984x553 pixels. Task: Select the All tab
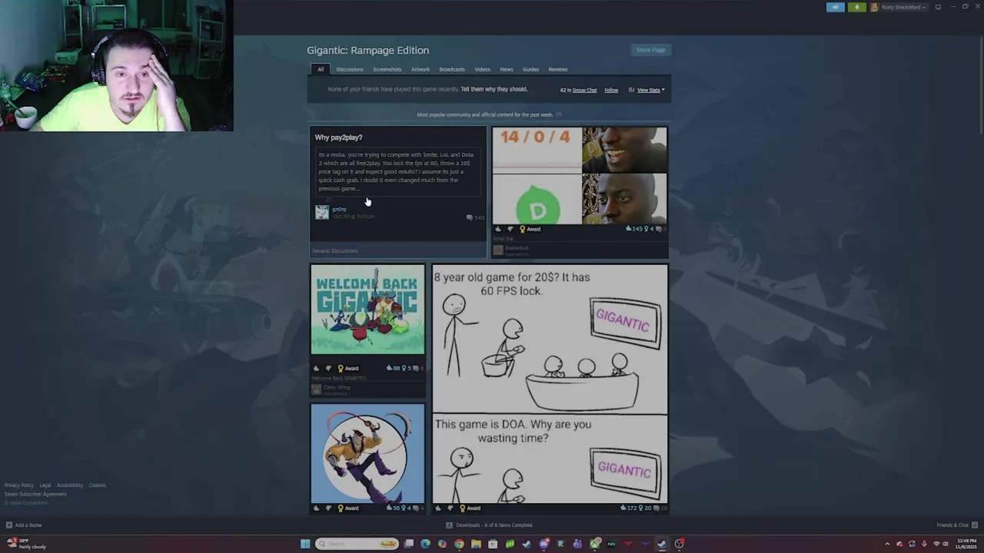coord(321,69)
